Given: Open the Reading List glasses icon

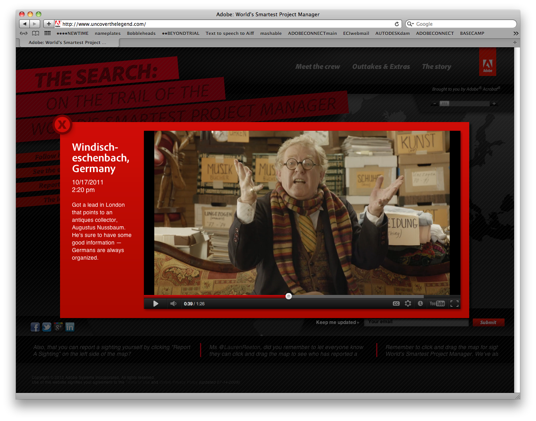Looking at the screenshot, I should tap(24, 33).
